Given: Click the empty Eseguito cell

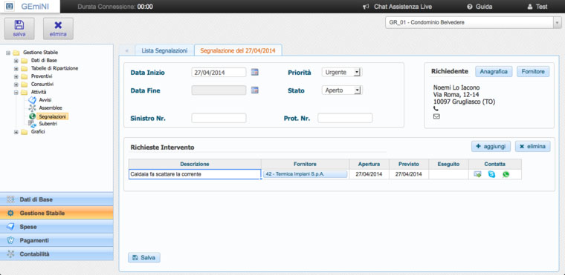Looking at the screenshot, I should [448, 174].
